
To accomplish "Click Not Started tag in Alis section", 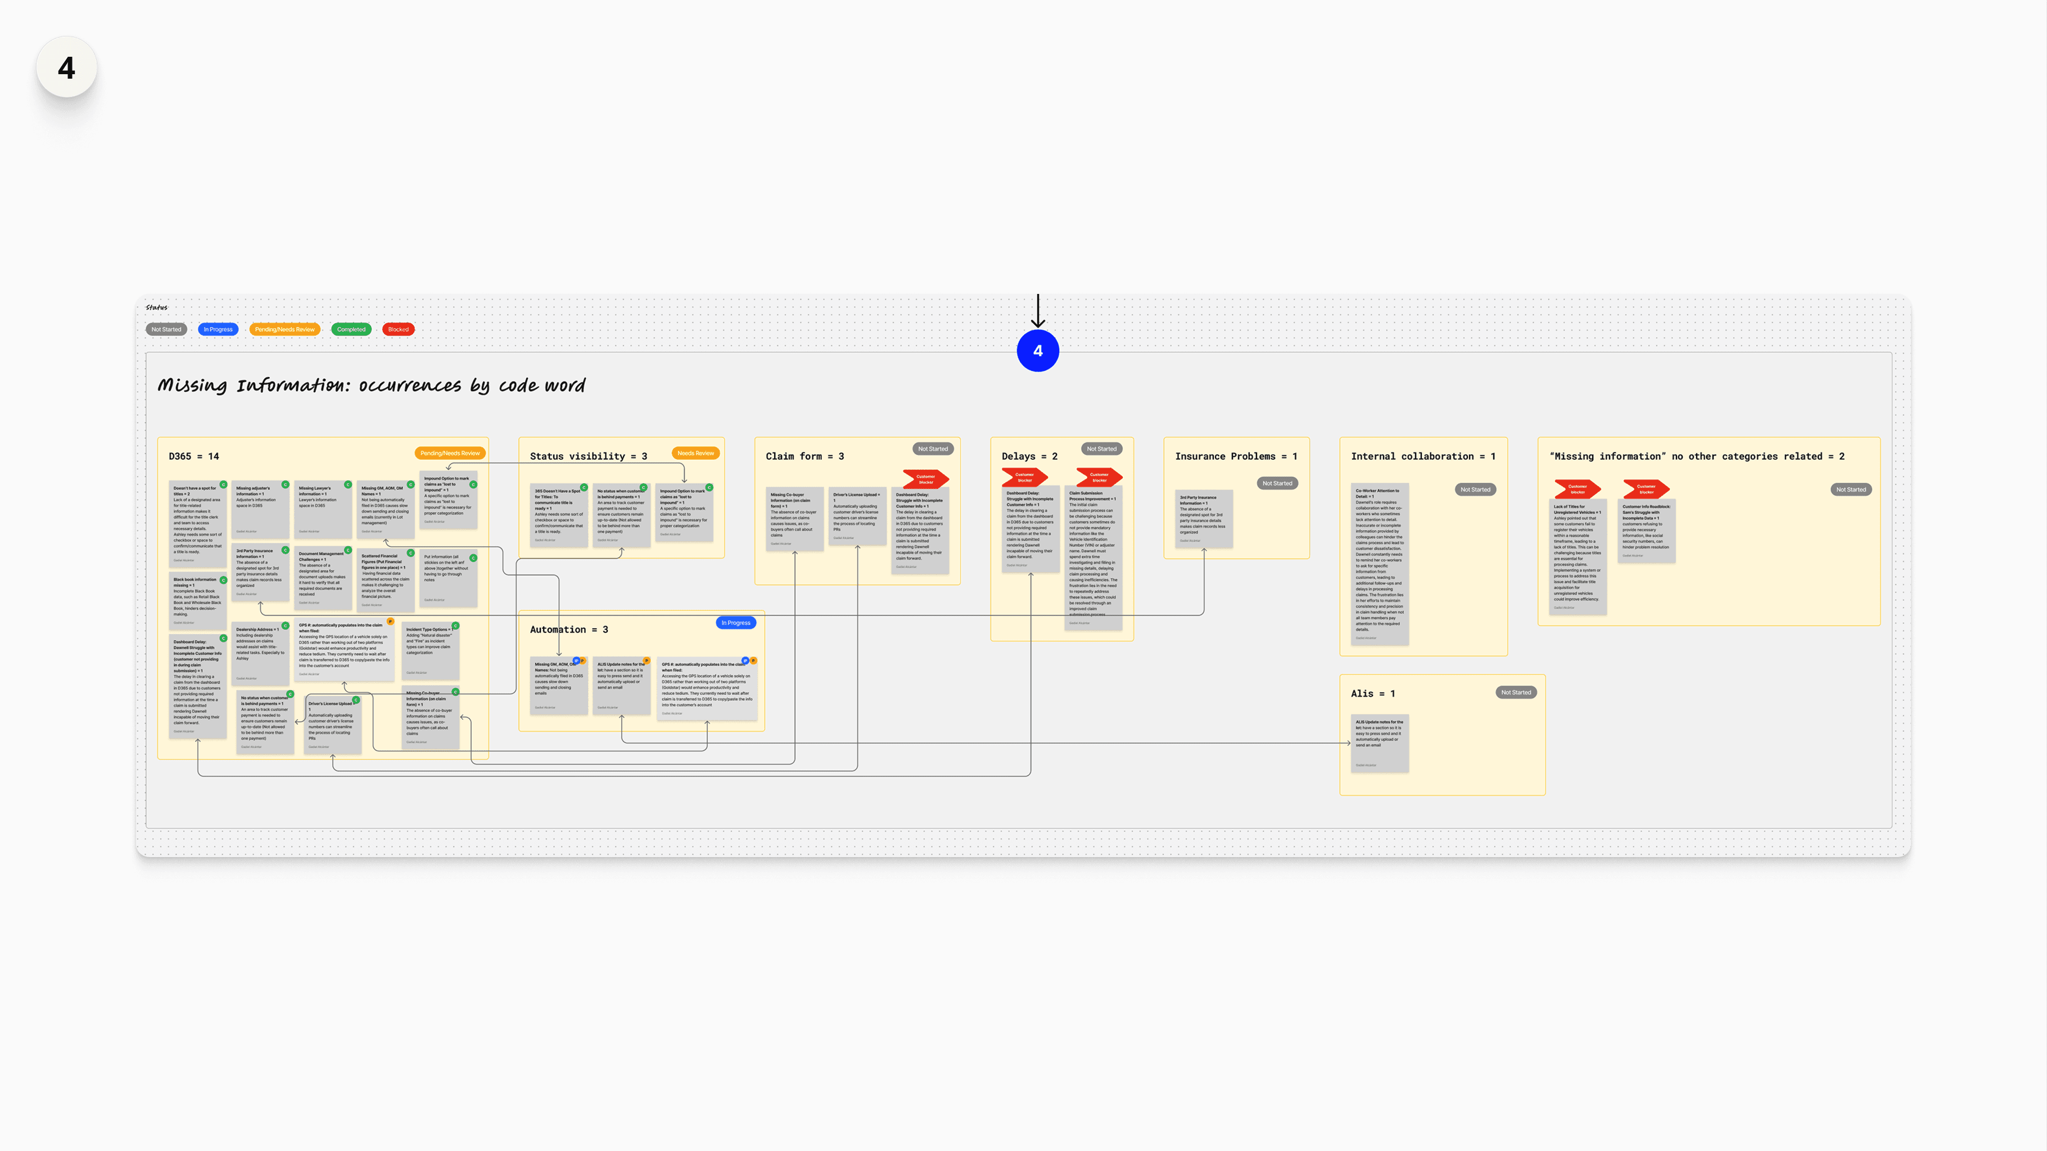I will tap(1515, 692).
